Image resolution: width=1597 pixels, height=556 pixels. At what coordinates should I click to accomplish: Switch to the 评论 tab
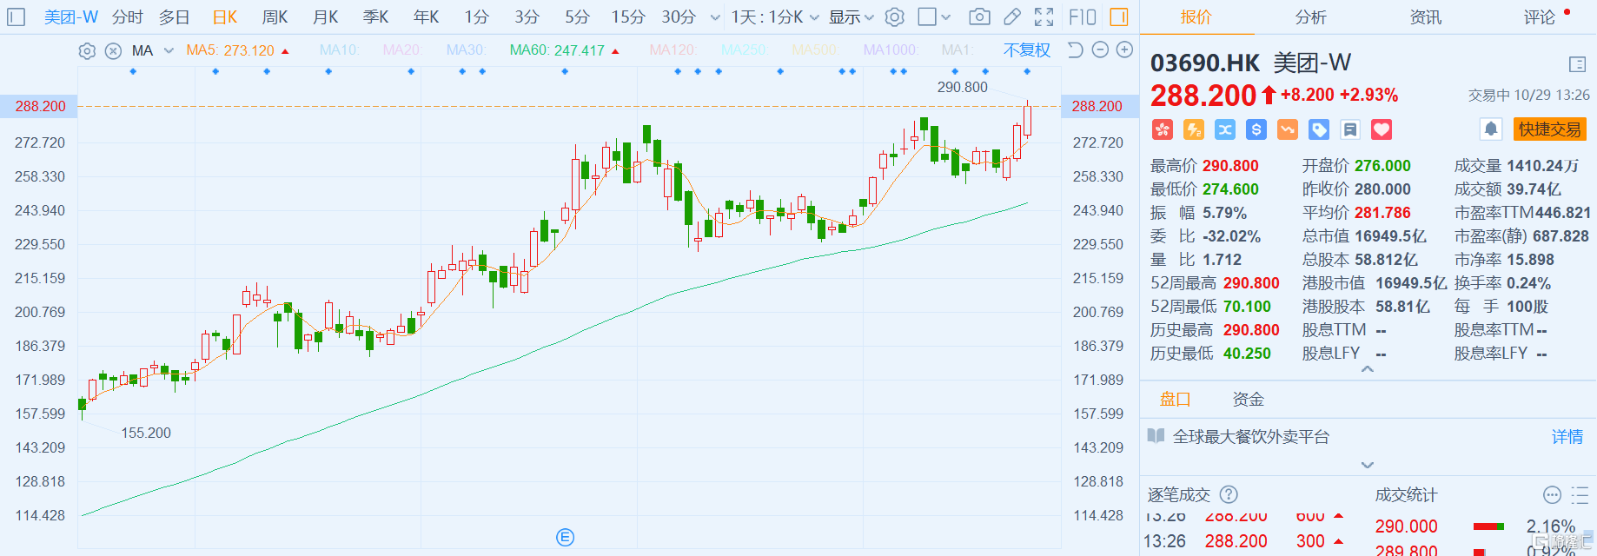pyautogui.click(x=1539, y=17)
